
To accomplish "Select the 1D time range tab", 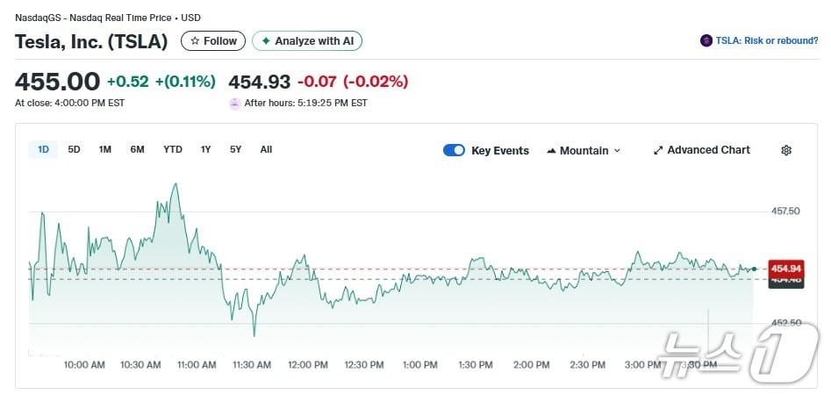I will coord(43,149).
